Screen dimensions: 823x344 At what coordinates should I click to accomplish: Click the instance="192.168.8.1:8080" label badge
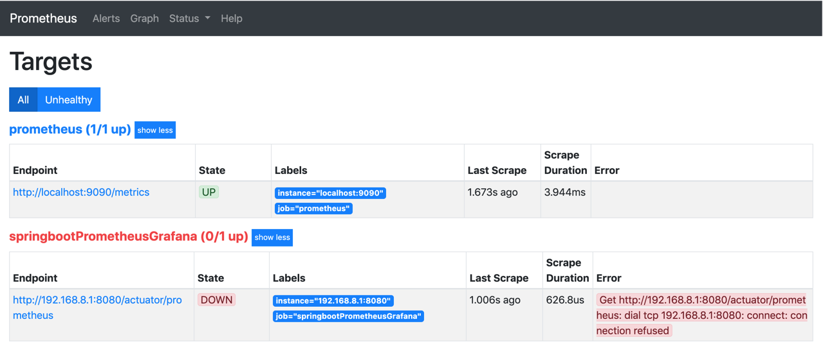(333, 301)
